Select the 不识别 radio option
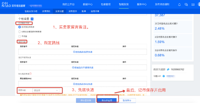 point(20,36)
